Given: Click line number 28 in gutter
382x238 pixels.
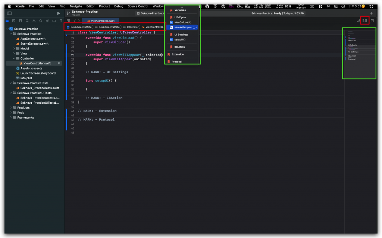Looking at the screenshot, I should pyautogui.click(x=73, y=55).
